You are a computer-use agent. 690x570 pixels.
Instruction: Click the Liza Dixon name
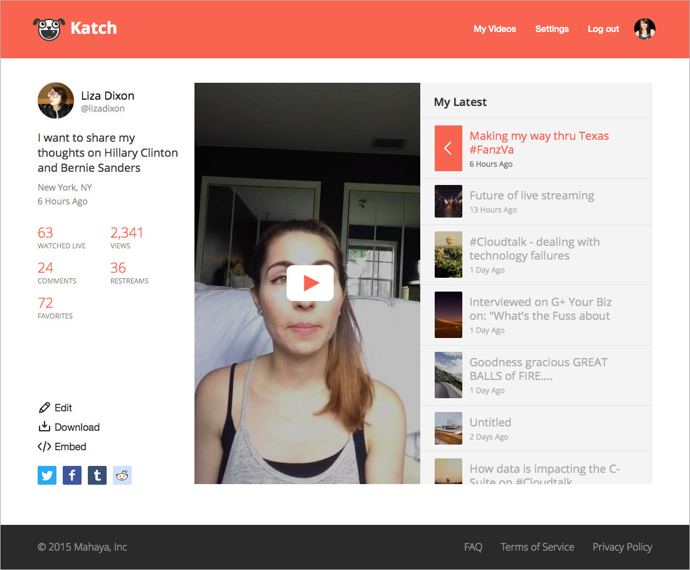[x=107, y=95]
